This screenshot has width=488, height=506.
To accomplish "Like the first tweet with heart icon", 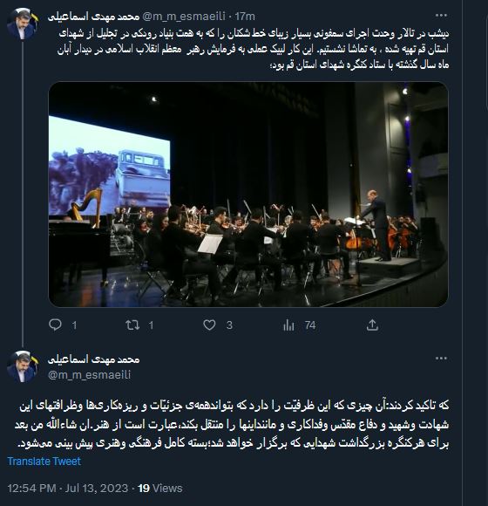I will coord(209,325).
